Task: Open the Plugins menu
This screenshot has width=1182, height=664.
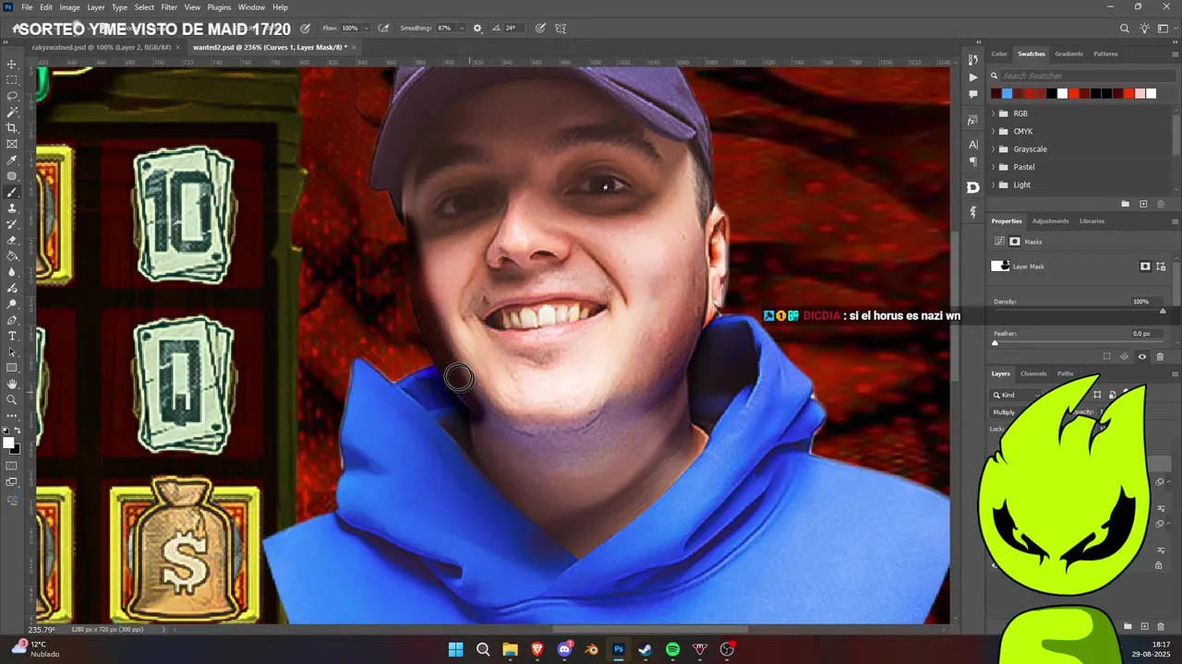Action: [219, 7]
